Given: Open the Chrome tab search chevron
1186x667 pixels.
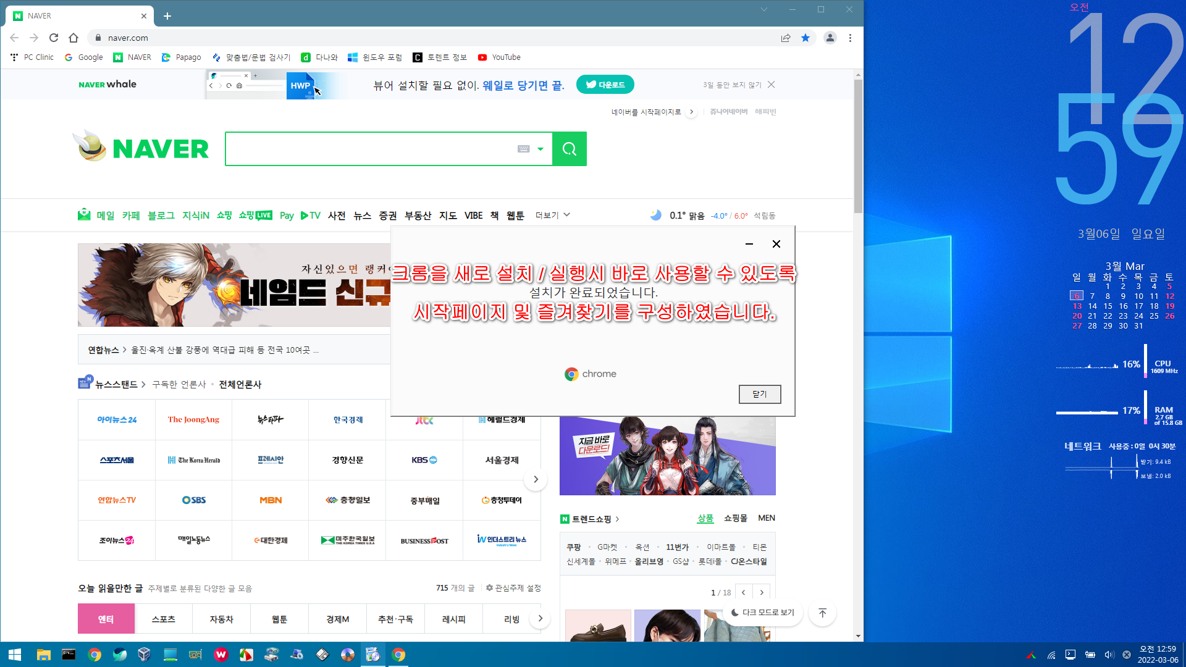Looking at the screenshot, I should point(764,9).
